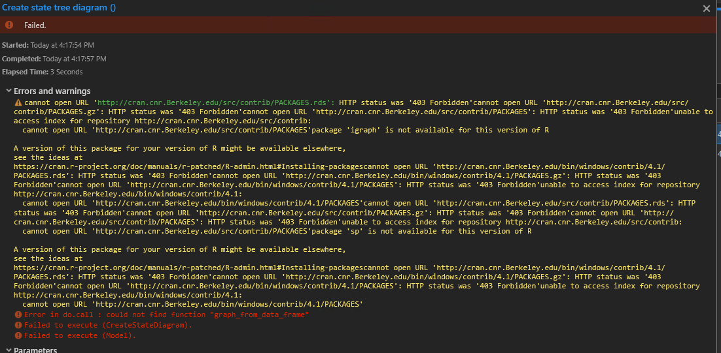Select the Elapsed Time line
This screenshot has width=721, height=353.
coord(42,72)
